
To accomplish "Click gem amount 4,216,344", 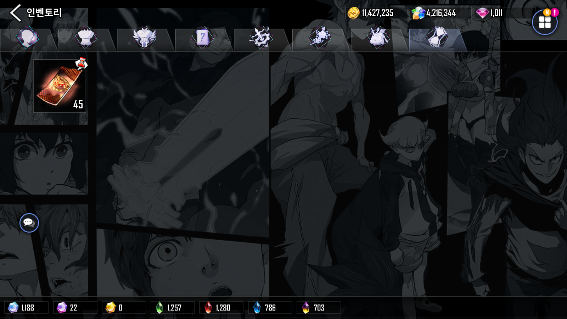I will tap(441, 13).
